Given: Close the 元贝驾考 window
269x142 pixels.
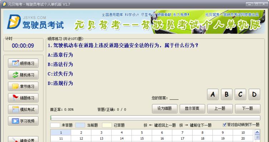Looking at the screenshot, I should [264, 4].
